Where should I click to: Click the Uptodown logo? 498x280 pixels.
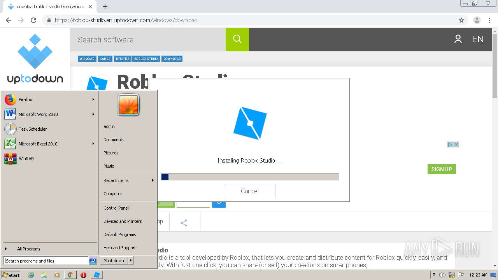coord(35,59)
